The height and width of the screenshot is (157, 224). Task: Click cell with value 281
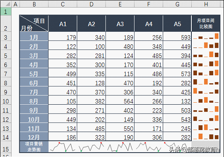91,54
